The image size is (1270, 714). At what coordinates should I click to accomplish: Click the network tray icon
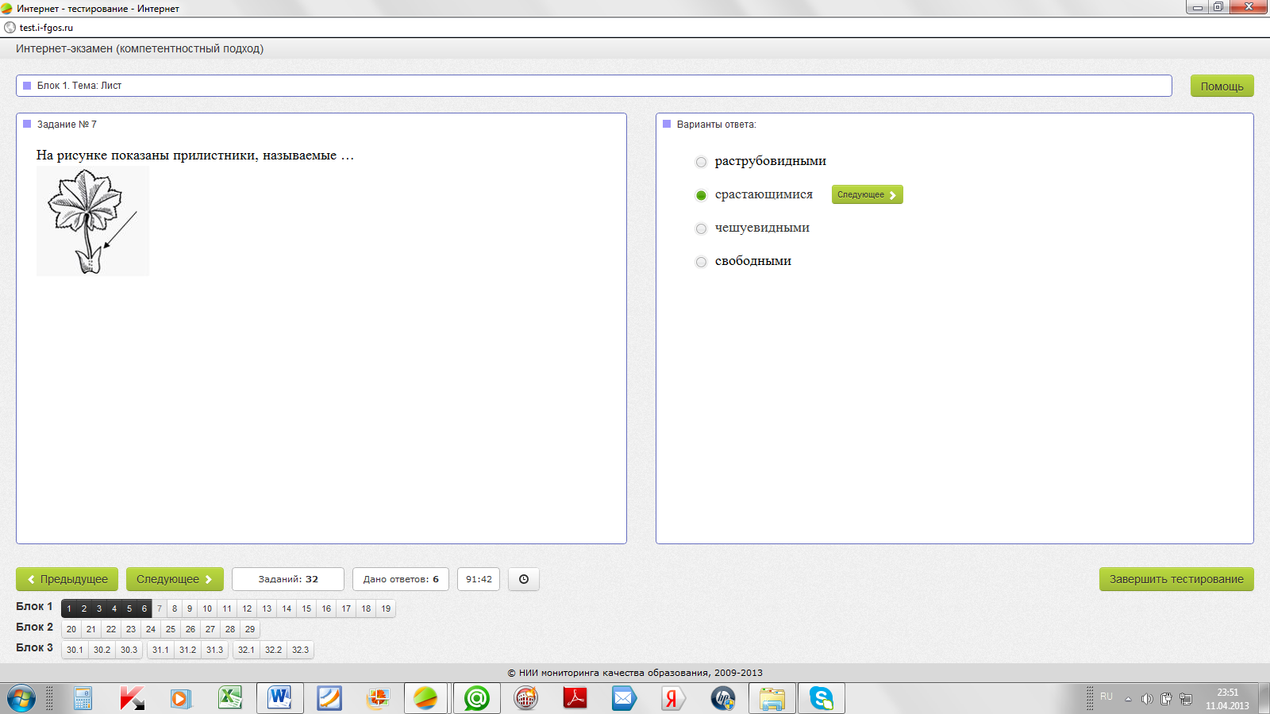pyautogui.click(x=1186, y=699)
